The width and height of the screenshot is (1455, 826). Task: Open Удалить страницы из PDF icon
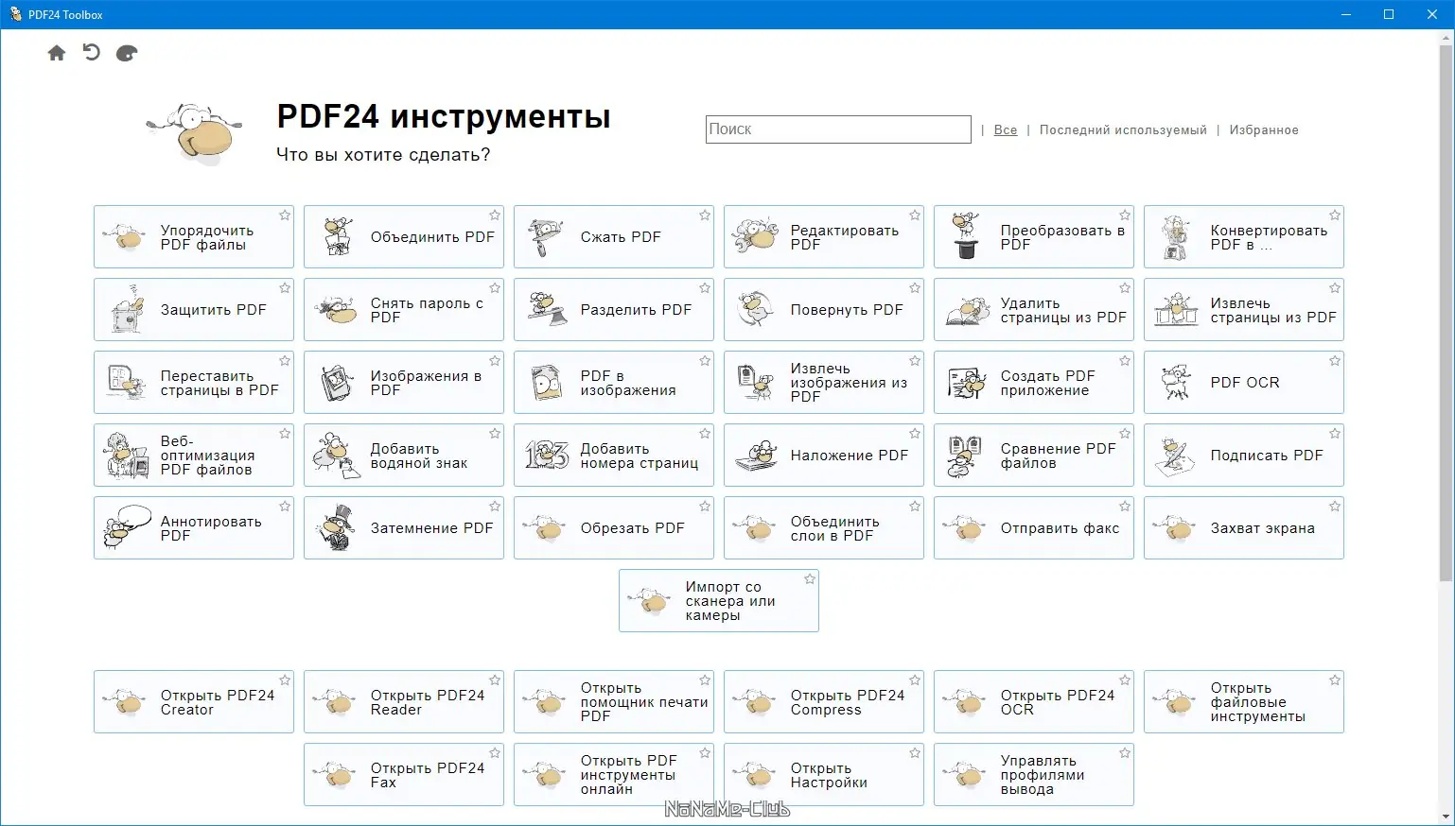coord(967,310)
